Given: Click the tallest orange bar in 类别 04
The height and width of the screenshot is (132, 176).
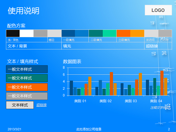Looking at the screenshot, I should pos(162,83).
